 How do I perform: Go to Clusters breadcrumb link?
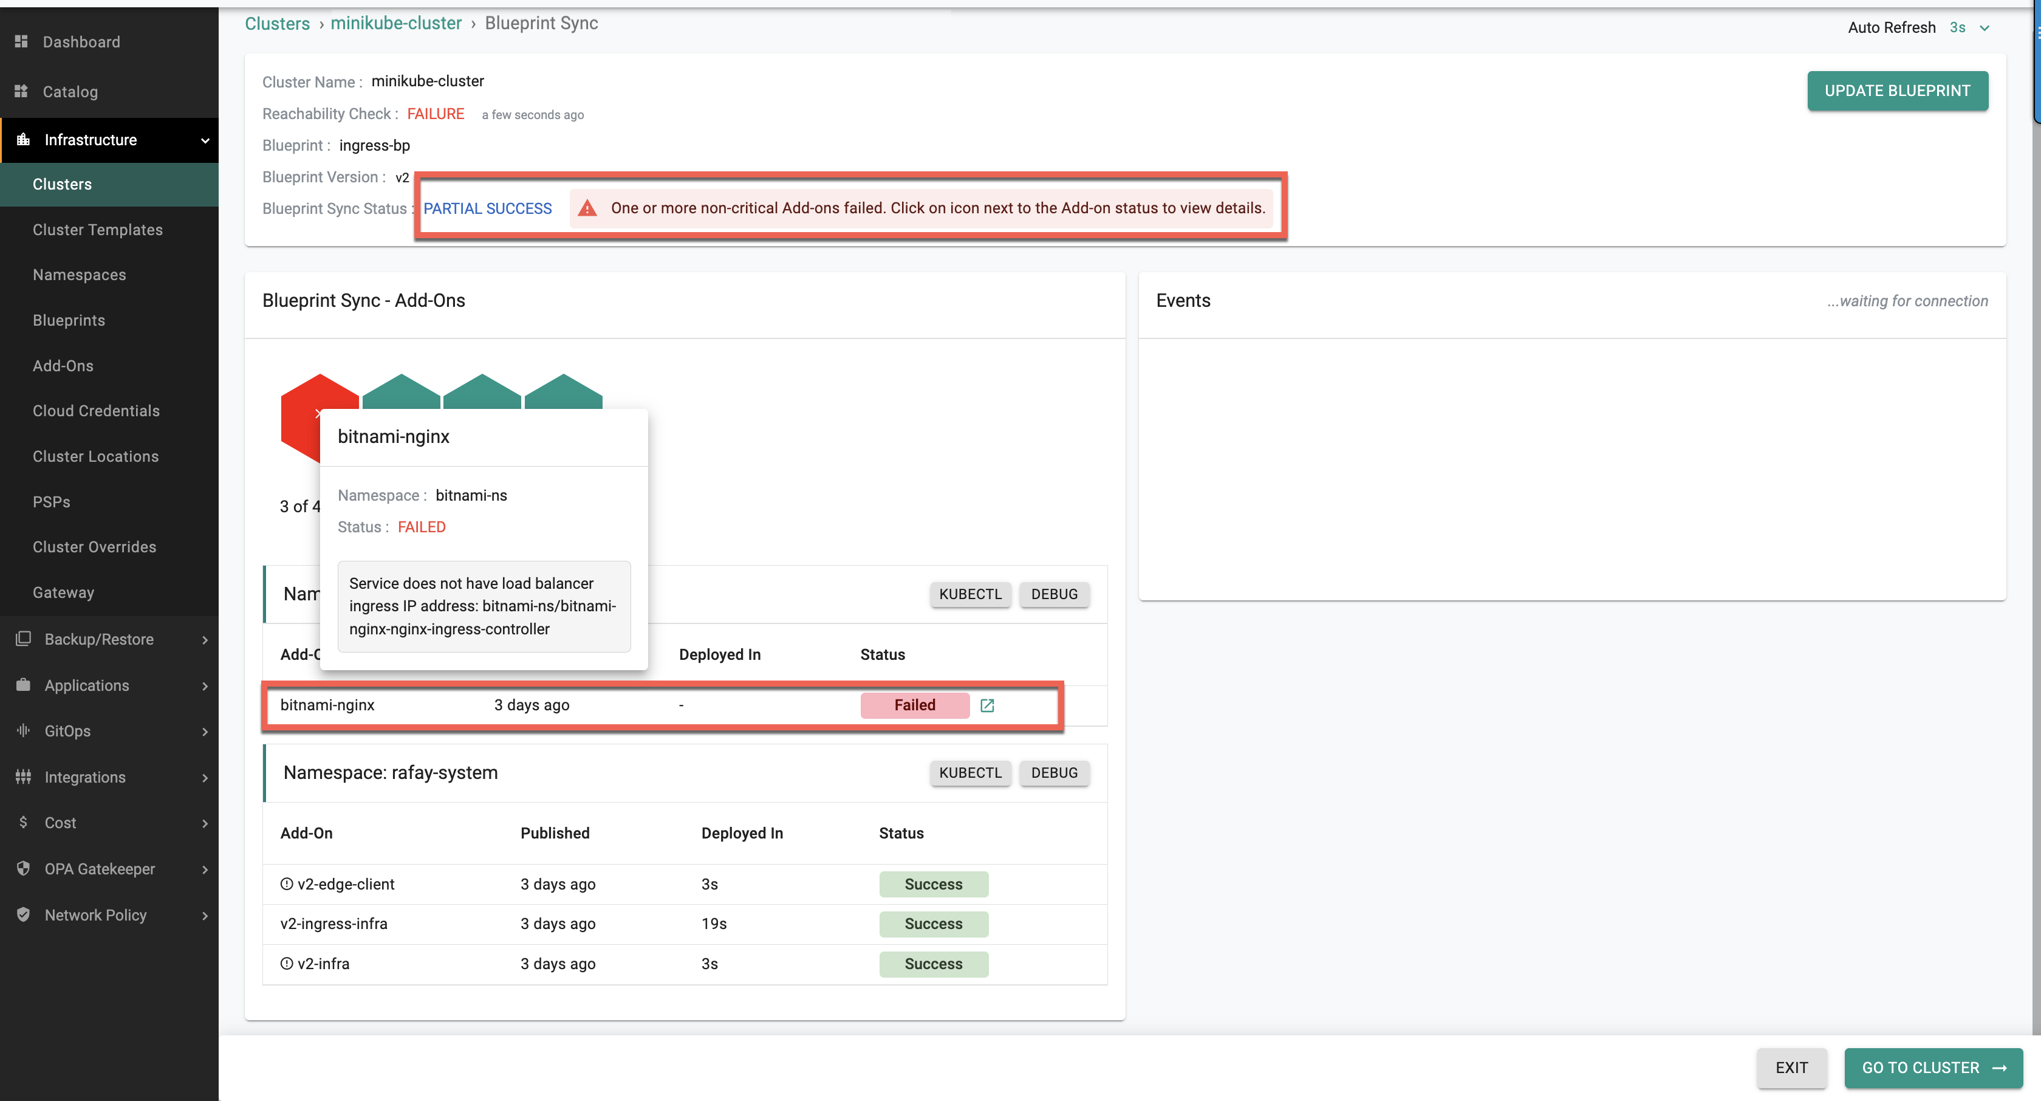(x=278, y=24)
